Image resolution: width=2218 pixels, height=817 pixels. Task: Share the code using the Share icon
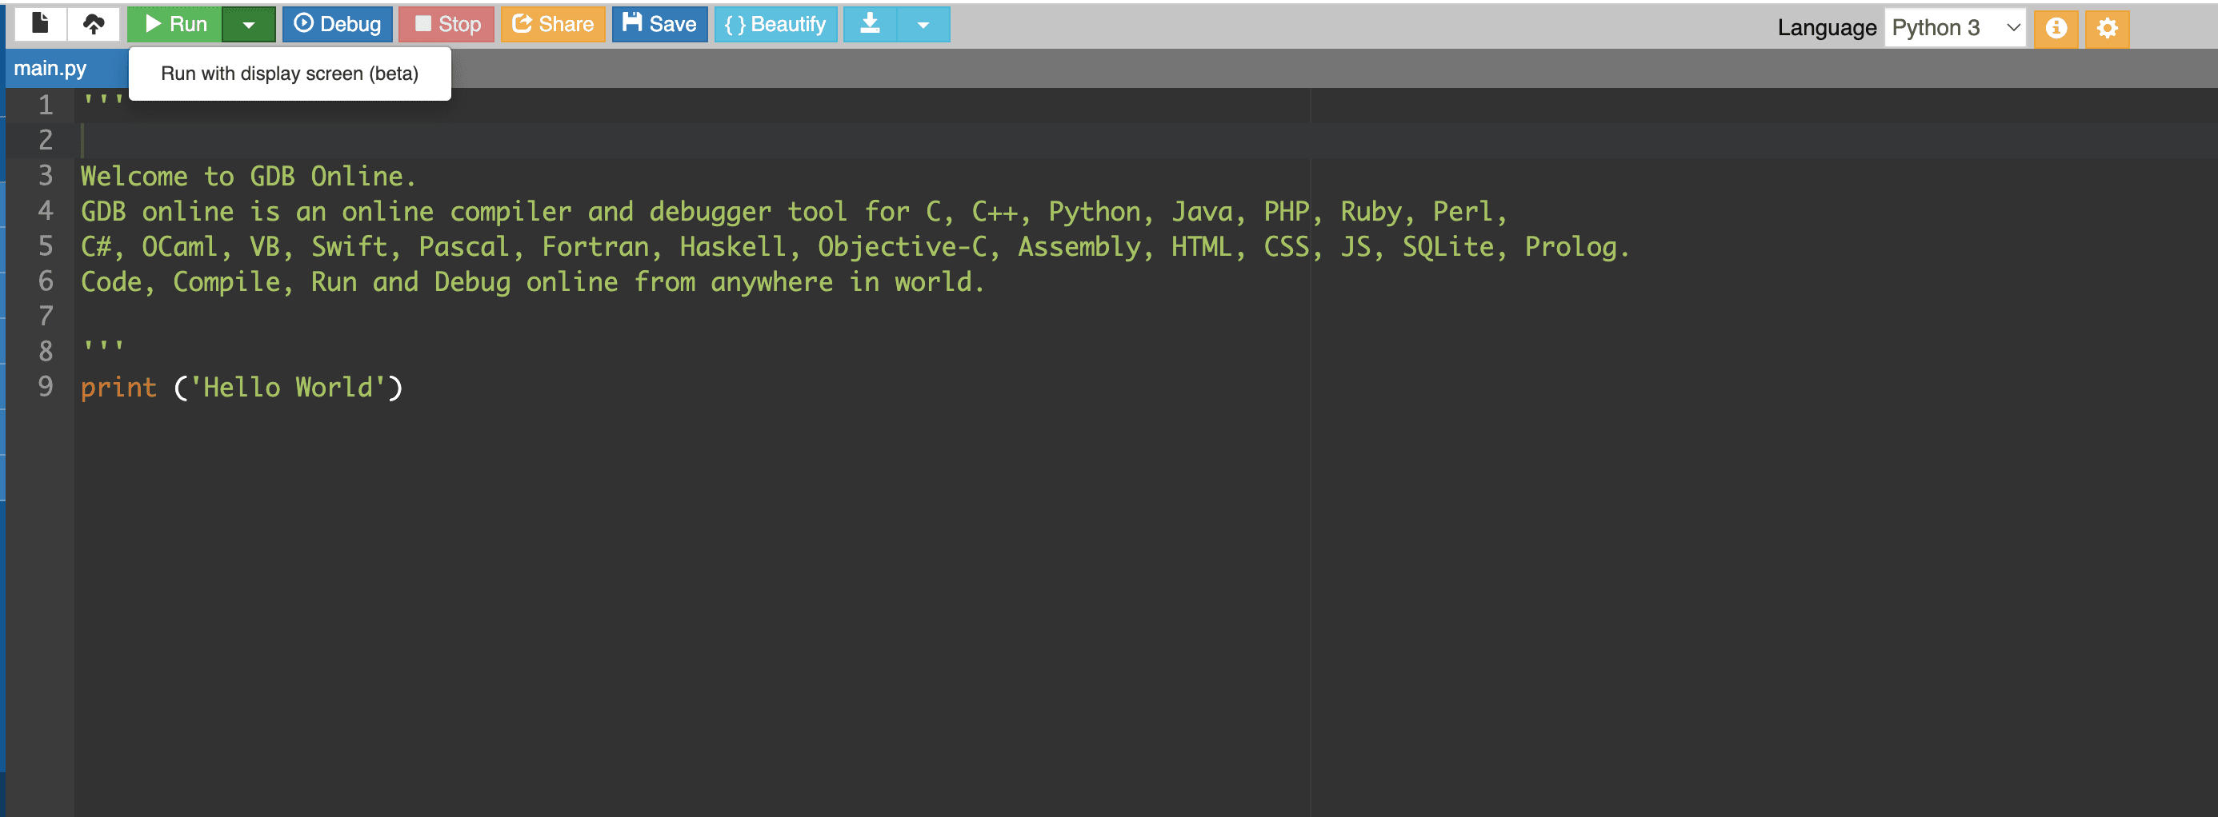coord(552,24)
